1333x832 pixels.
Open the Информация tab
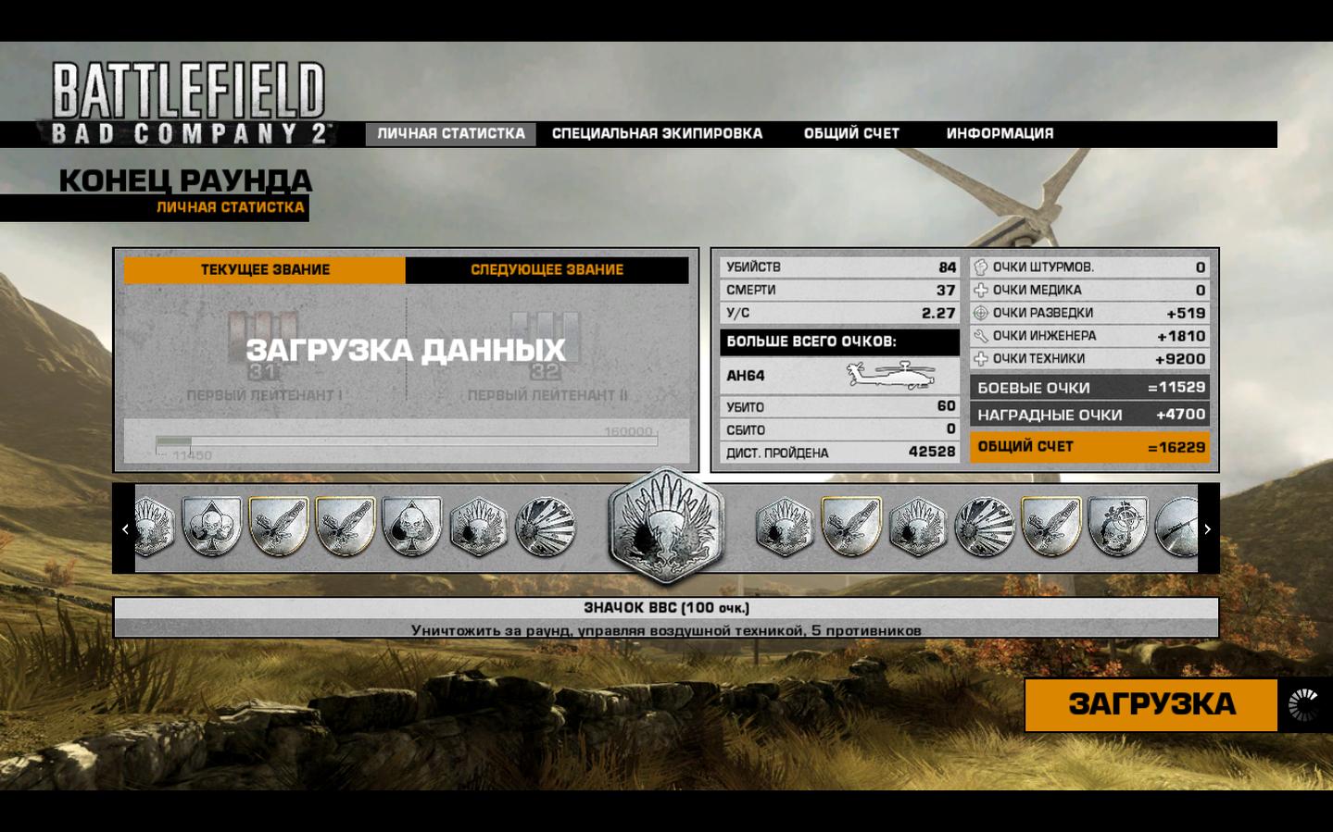[x=1000, y=133]
